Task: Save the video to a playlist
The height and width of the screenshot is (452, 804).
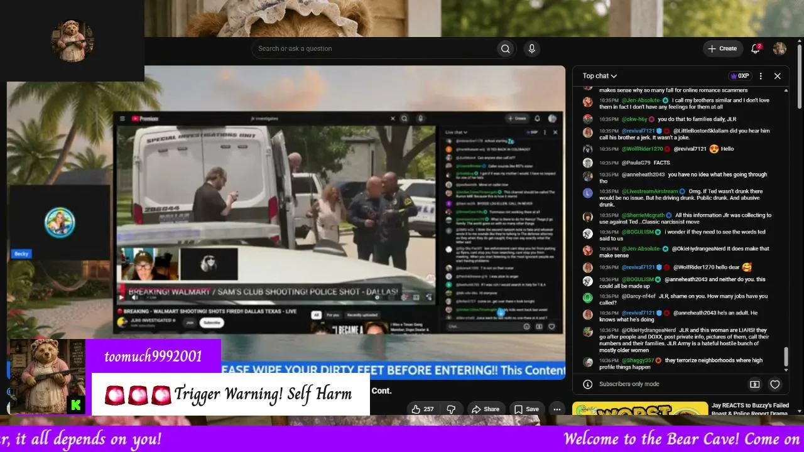Action: point(526,409)
